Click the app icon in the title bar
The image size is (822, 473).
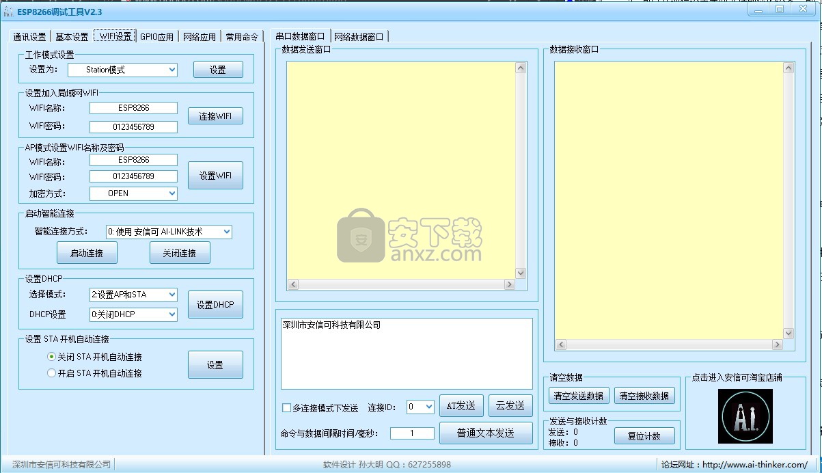9,12
